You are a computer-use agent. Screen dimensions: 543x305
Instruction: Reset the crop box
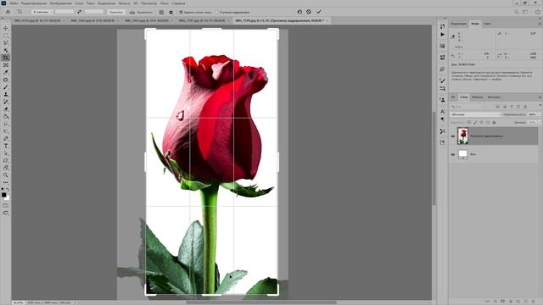299,12
